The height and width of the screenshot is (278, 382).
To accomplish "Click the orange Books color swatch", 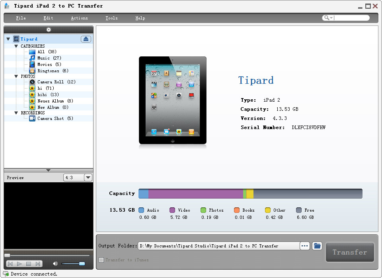I will click(x=236, y=210).
